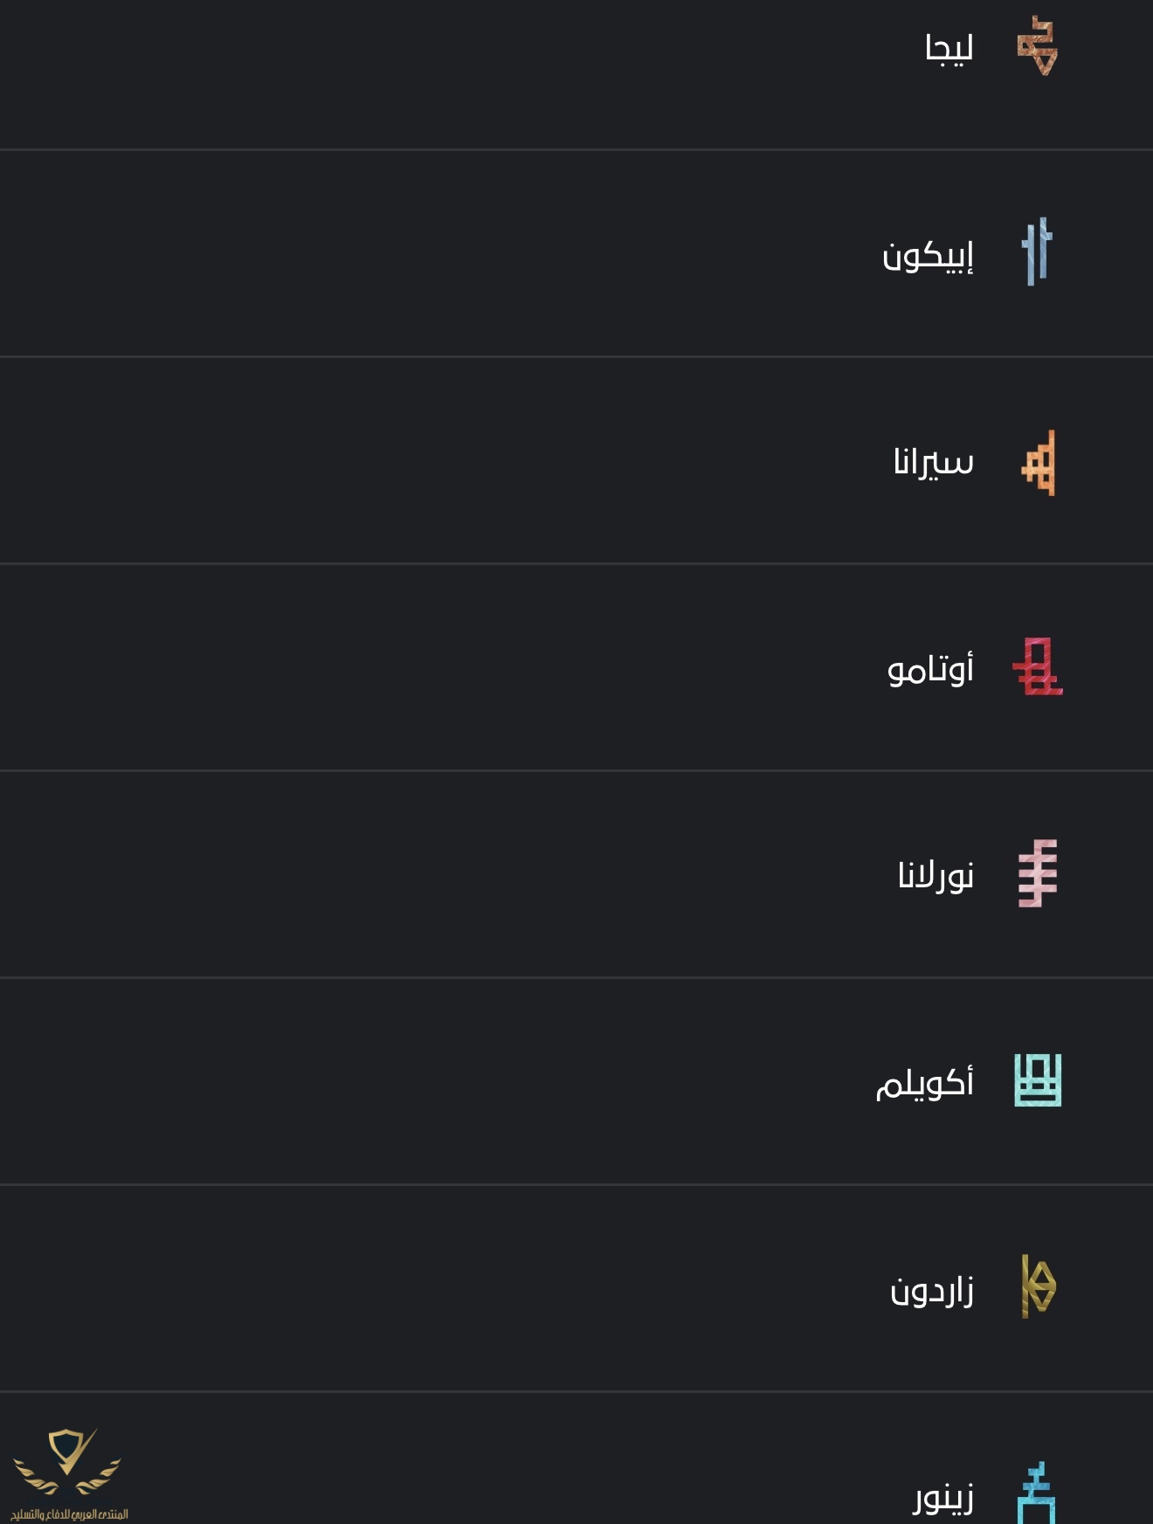Open the إبيكون list entry label

coord(928,255)
